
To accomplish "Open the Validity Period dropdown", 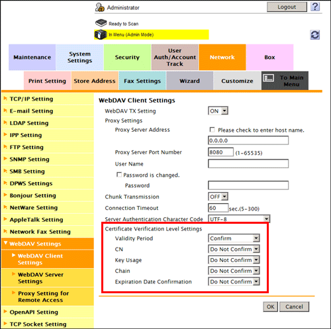I will tap(234, 238).
